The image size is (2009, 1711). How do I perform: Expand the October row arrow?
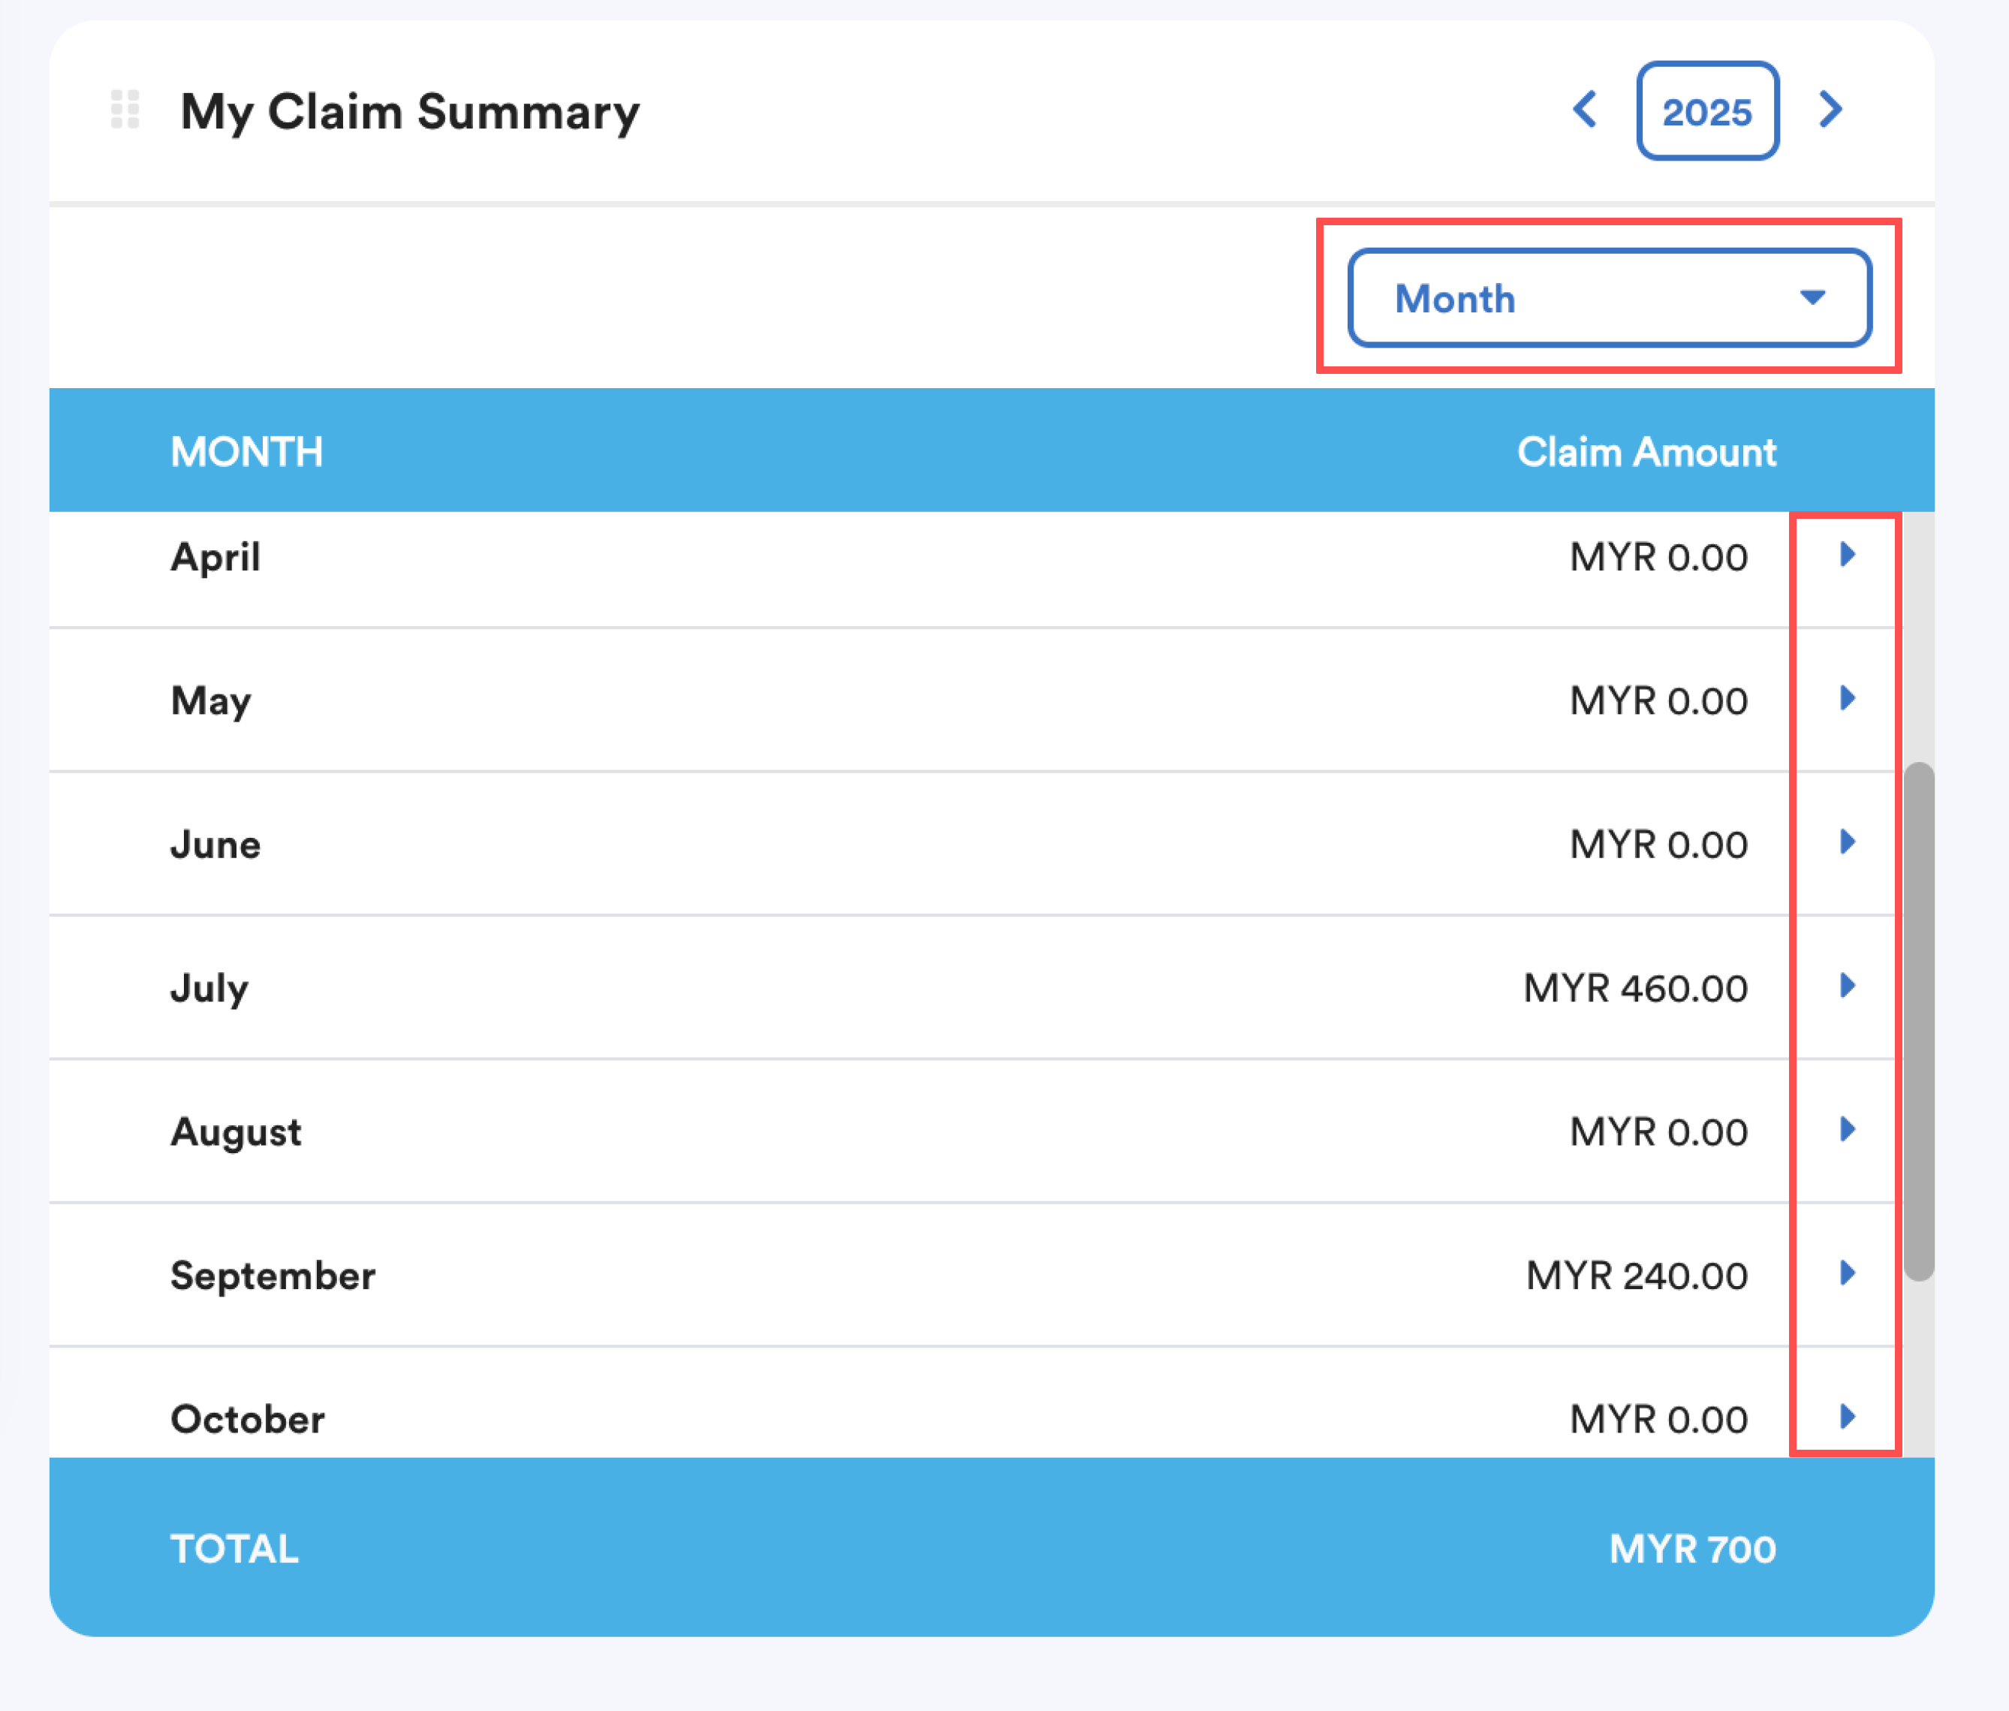1847,1416
